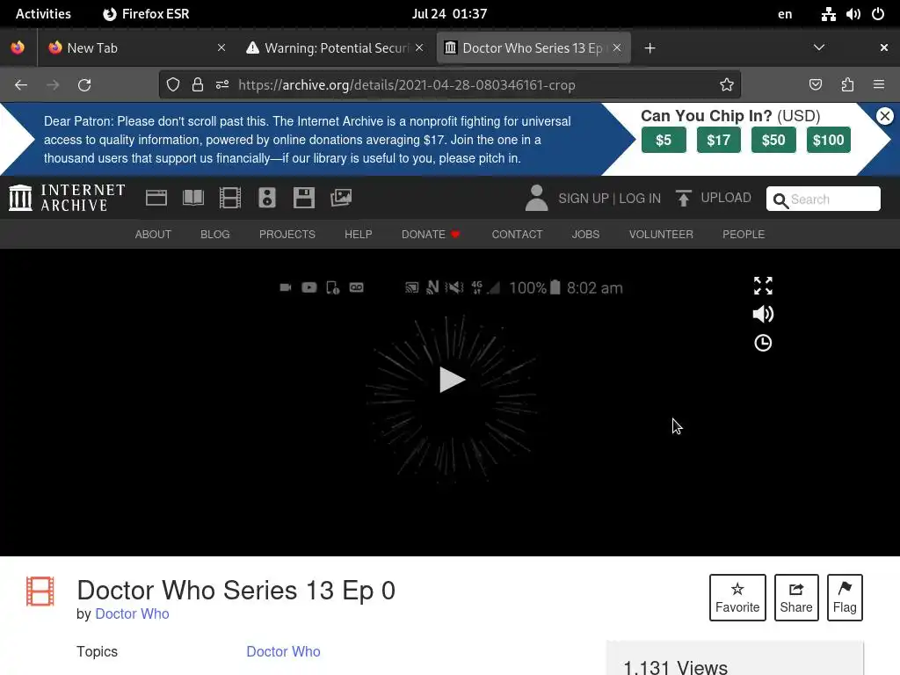Open the Images icon
The image size is (900, 675).
click(x=341, y=198)
